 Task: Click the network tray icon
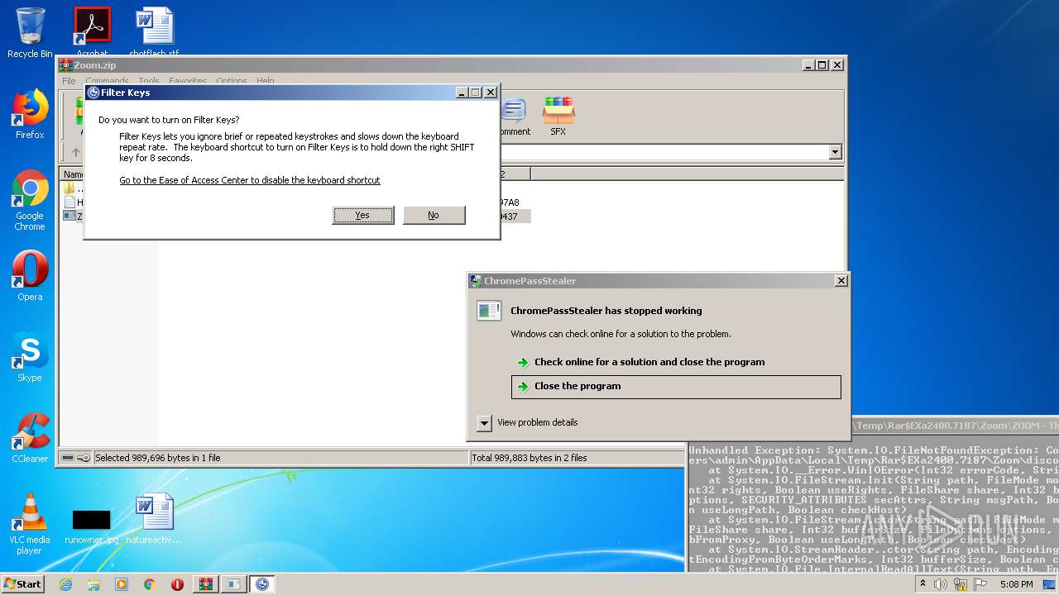pyautogui.click(x=961, y=584)
